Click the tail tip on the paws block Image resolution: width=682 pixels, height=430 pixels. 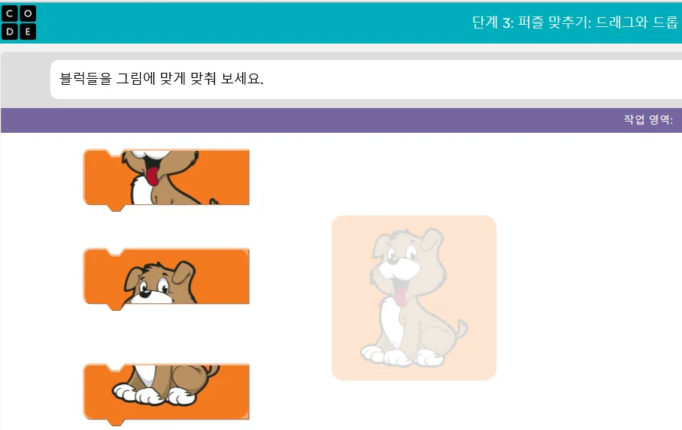tap(213, 371)
